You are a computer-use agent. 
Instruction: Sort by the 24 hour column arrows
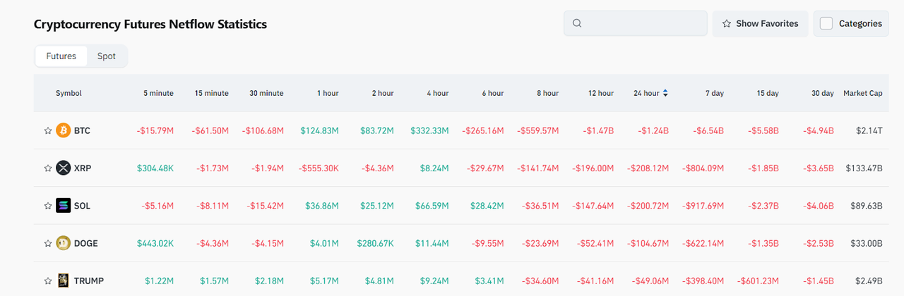665,93
